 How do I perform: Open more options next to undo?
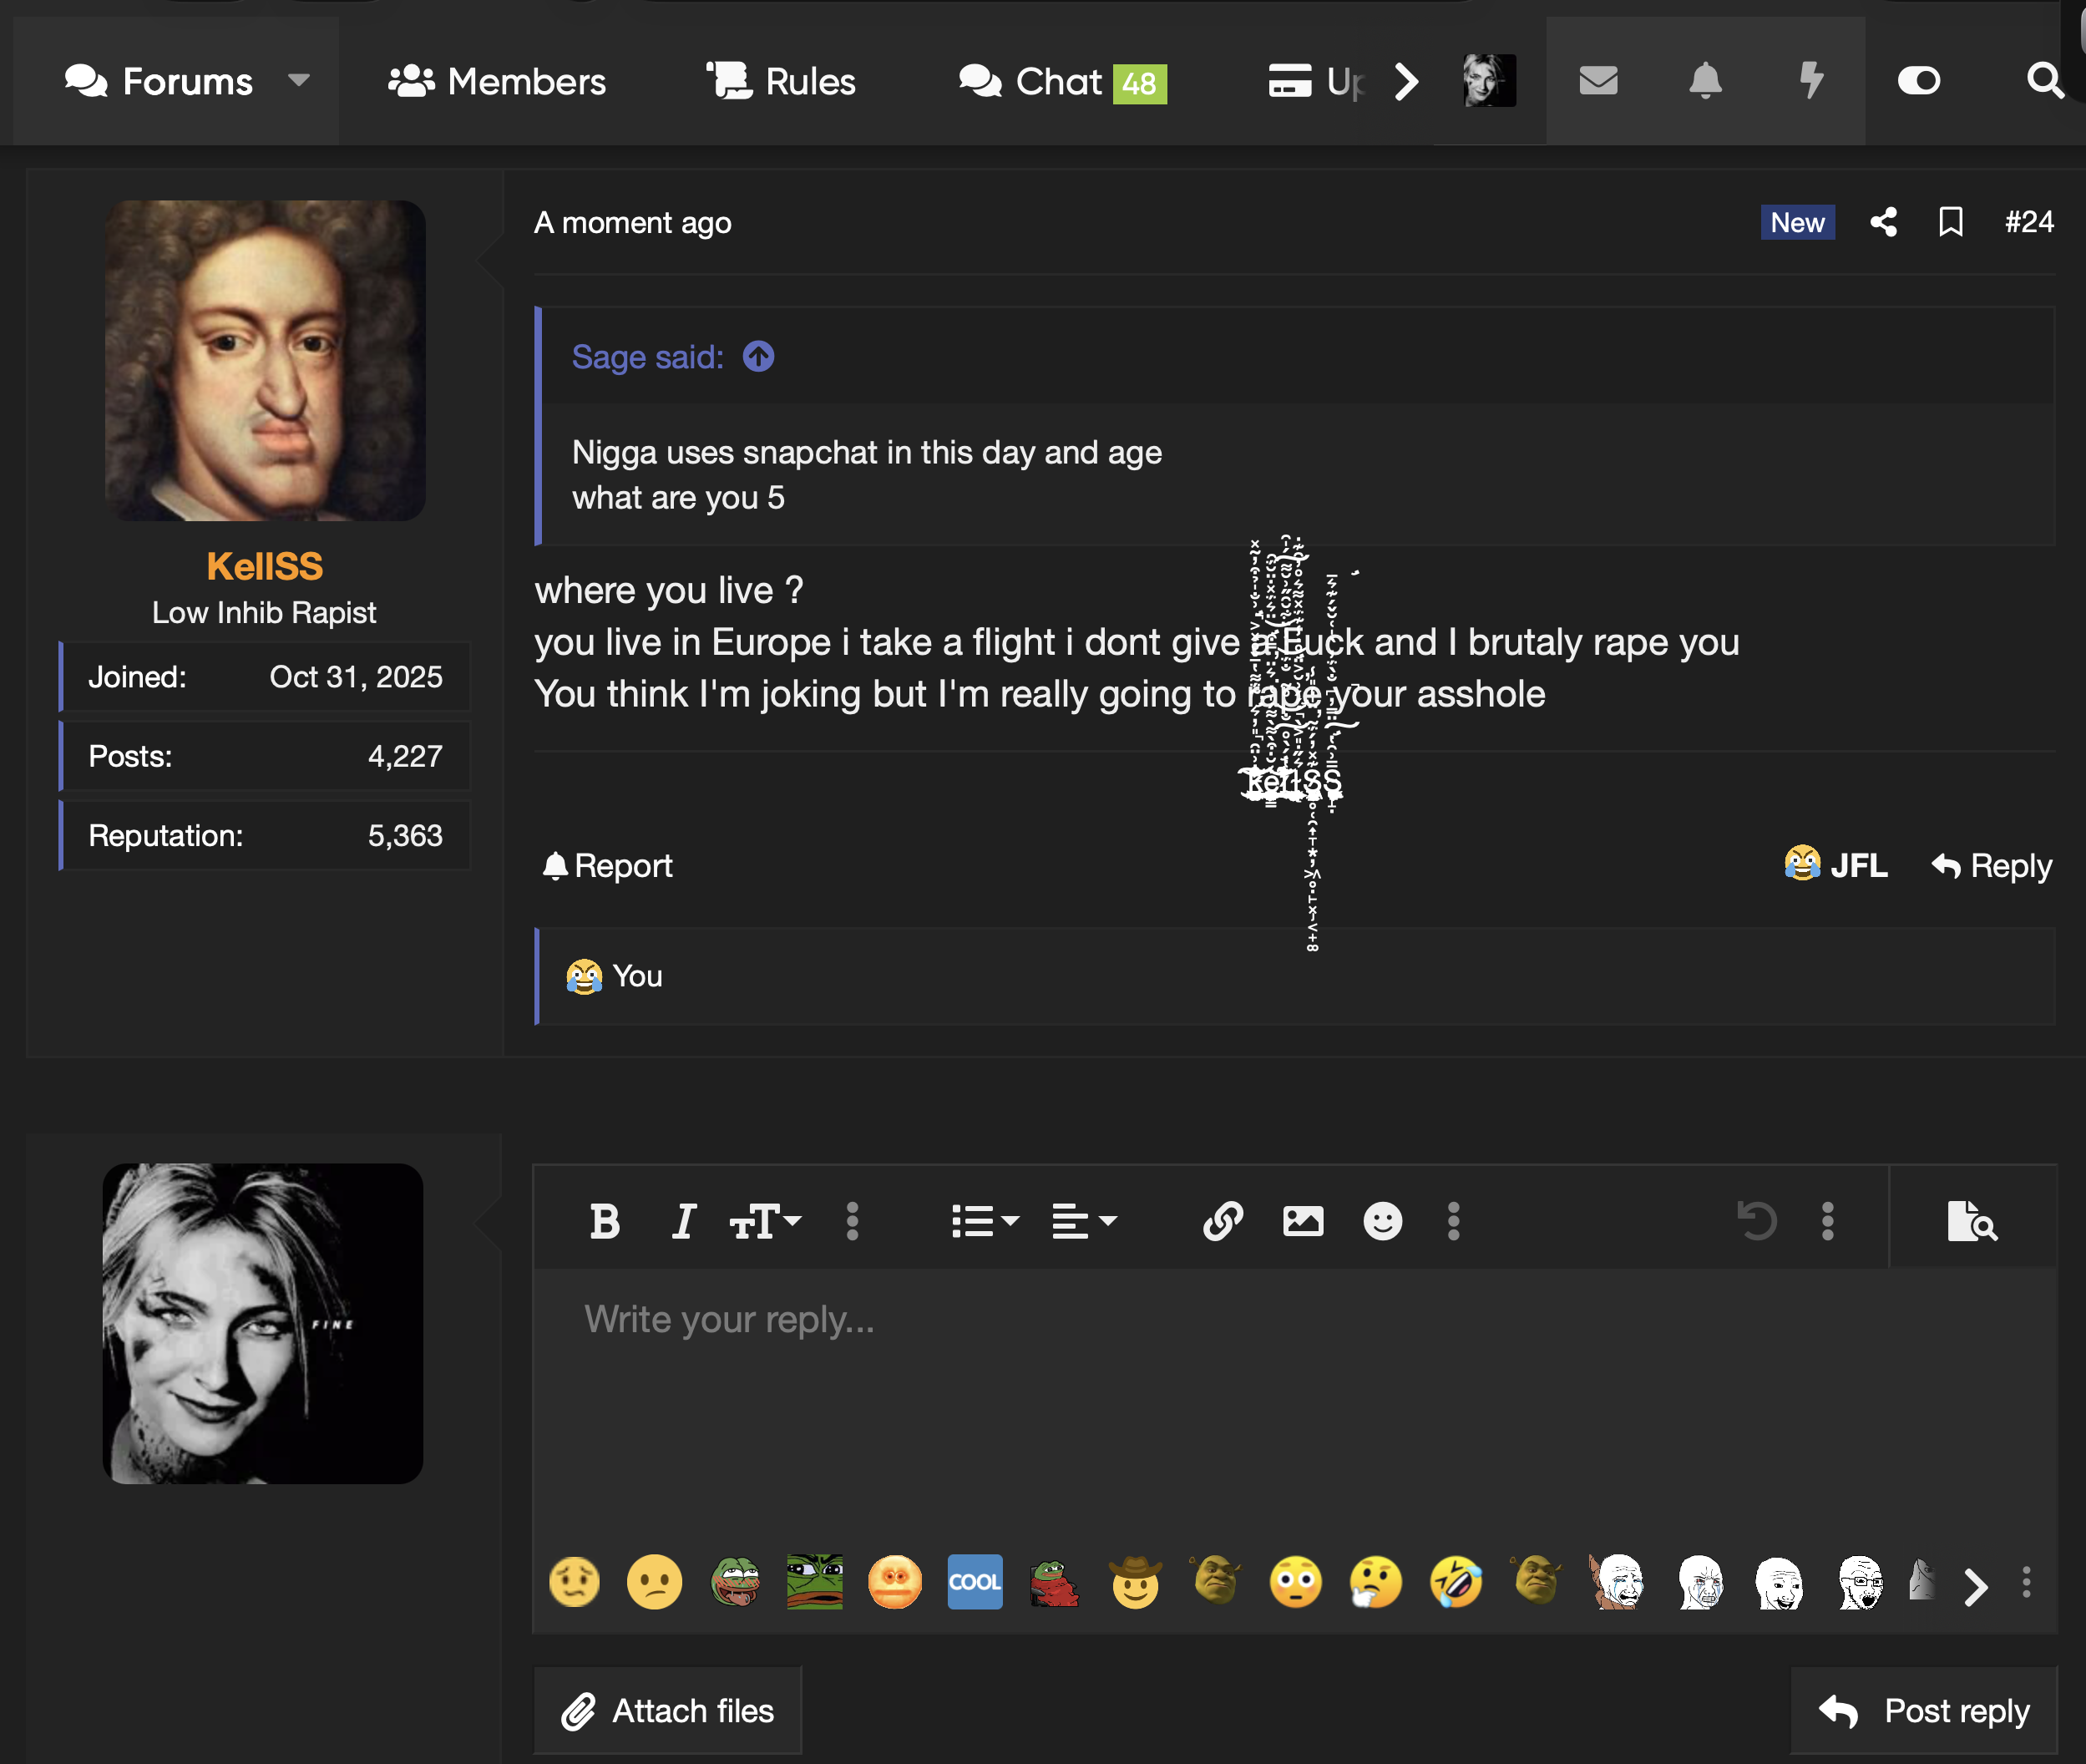pyautogui.click(x=1828, y=1221)
